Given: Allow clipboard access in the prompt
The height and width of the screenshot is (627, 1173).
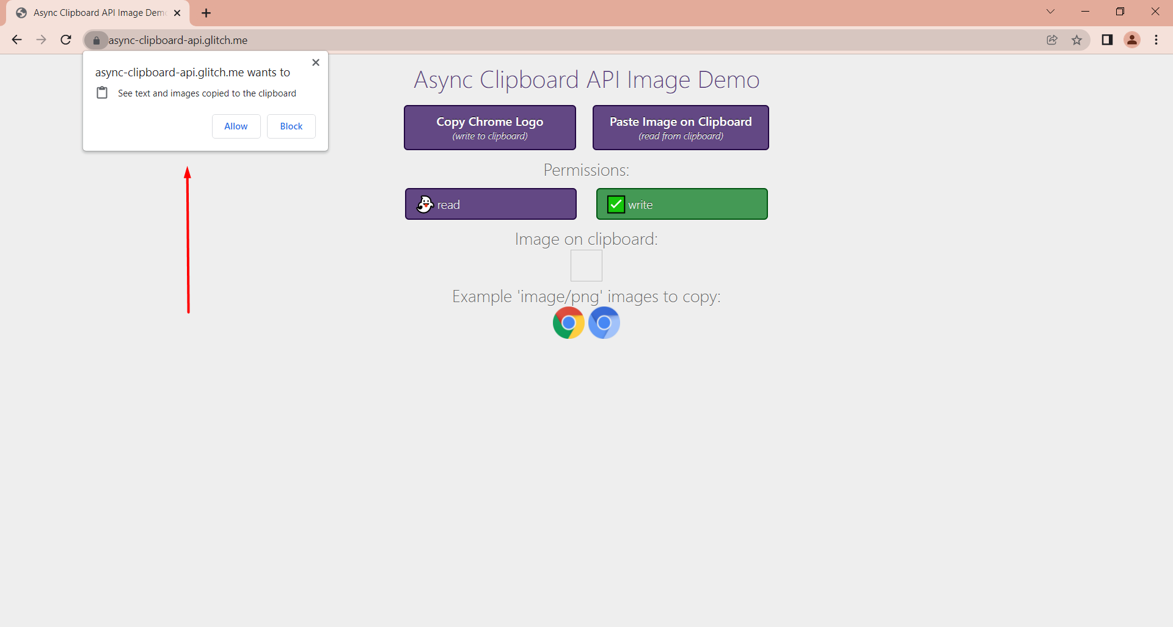Looking at the screenshot, I should pos(236,126).
